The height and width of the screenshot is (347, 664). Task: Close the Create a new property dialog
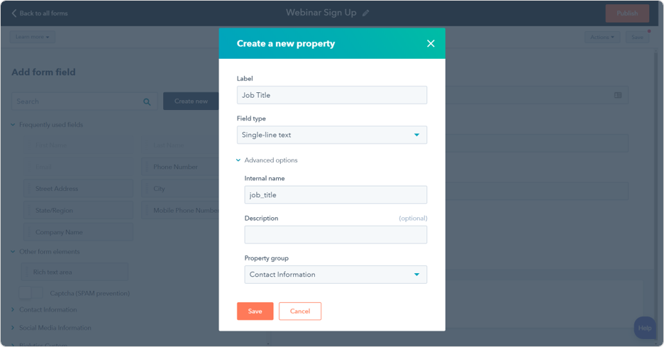[x=431, y=43]
